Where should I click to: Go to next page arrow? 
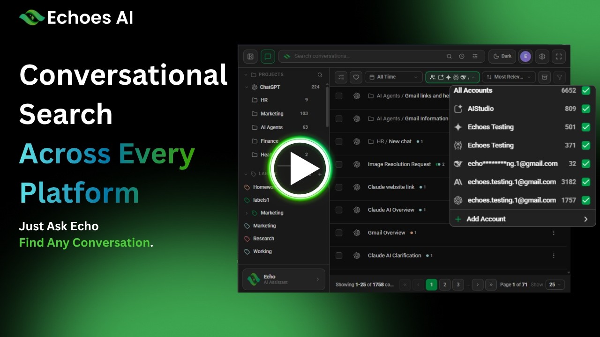[x=478, y=284]
